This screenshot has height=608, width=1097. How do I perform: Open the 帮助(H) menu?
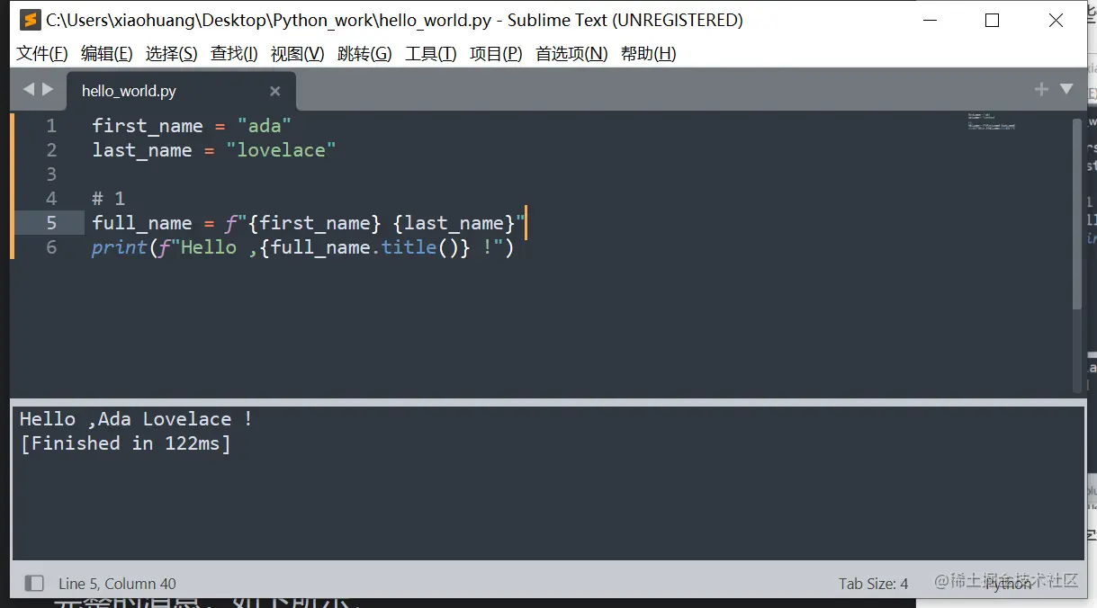pyautogui.click(x=649, y=54)
